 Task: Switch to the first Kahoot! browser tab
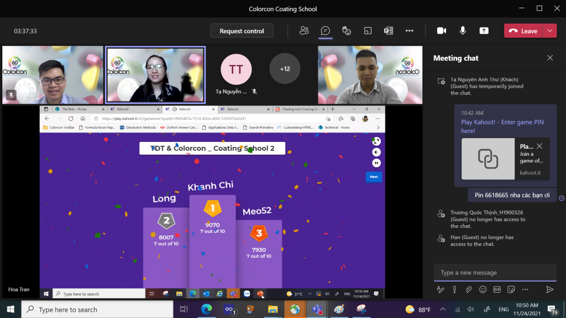(134, 109)
